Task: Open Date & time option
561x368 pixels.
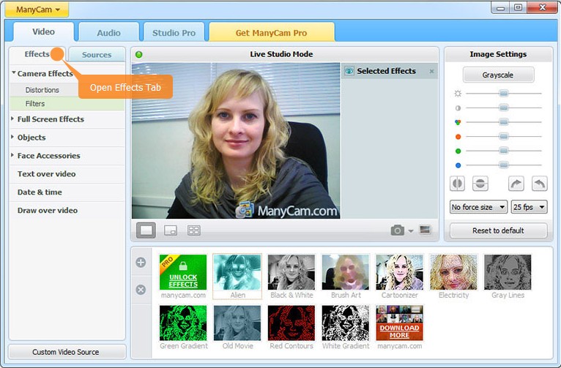Action: point(40,192)
